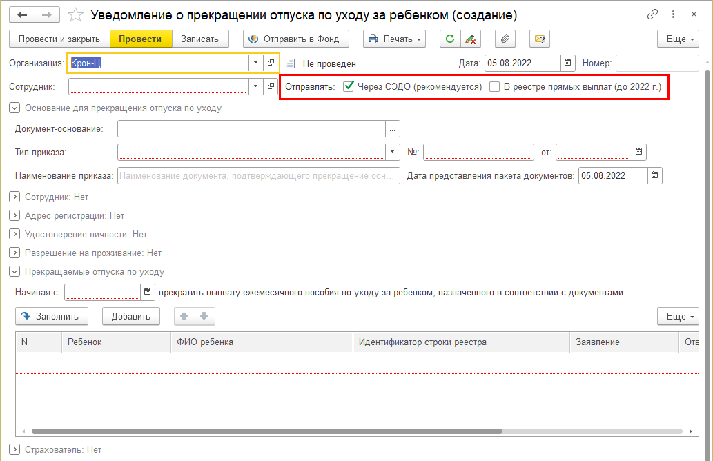This screenshot has height=461, width=713.
Task: Click the 'Наименование приказа' input field
Action: 259,175
